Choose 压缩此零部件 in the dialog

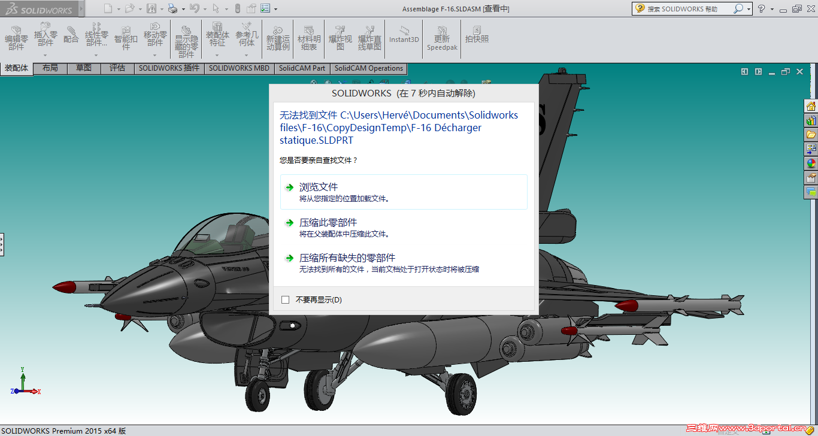pos(404,228)
